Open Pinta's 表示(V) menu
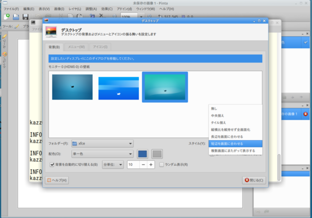This screenshot has height=218, width=312. (x=44, y=9)
